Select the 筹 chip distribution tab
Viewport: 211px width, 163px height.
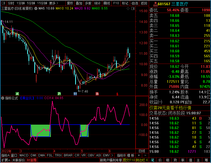[x=207, y=160]
